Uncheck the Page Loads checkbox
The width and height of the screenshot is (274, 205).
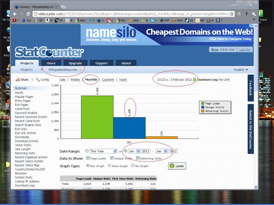tap(88, 158)
